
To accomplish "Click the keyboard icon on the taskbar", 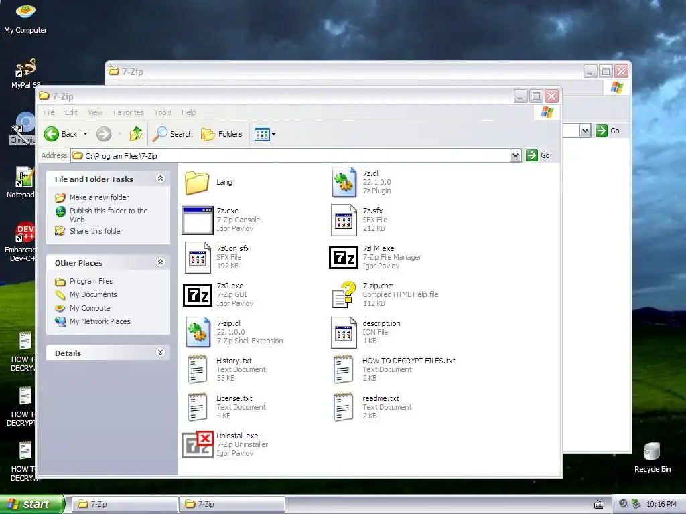I will click(x=598, y=504).
